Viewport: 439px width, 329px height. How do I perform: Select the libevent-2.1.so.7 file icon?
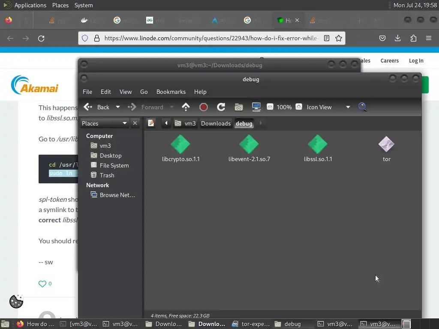coord(249,144)
